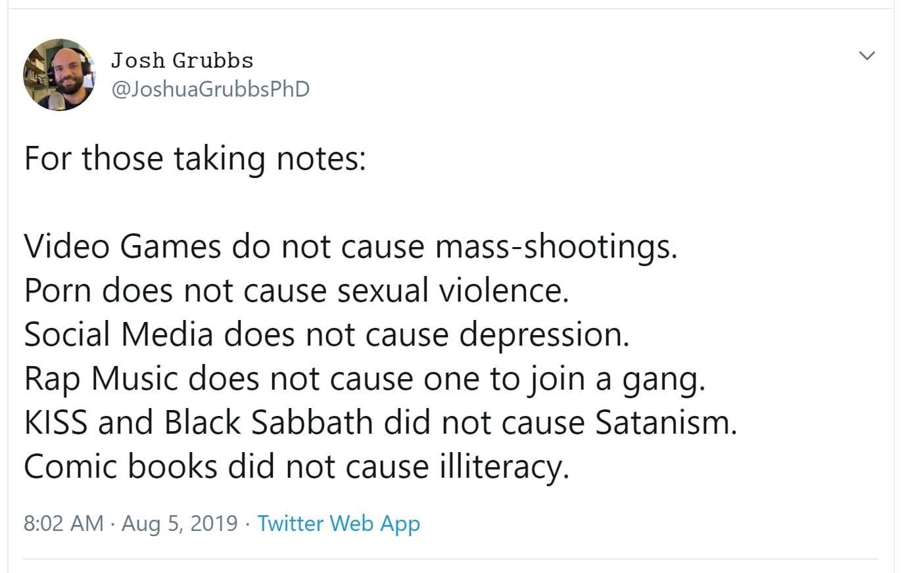
Task: Open the Josh Grubbs display name link
Action: pyautogui.click(x=182, y=60)
